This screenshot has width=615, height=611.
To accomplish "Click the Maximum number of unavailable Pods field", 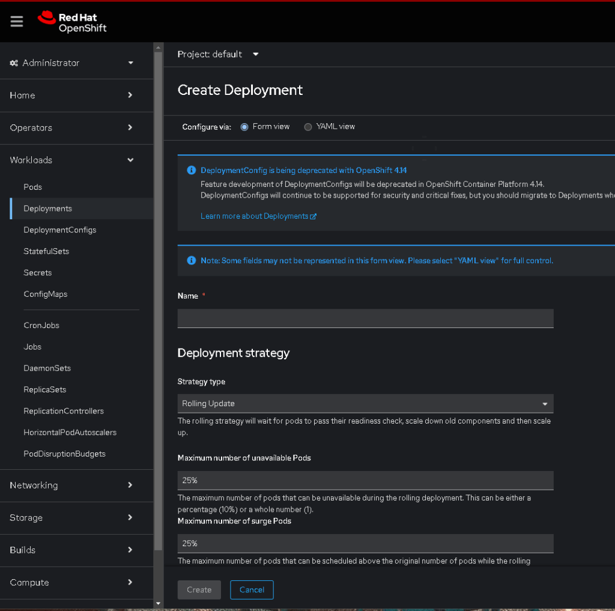I will 365,480.
